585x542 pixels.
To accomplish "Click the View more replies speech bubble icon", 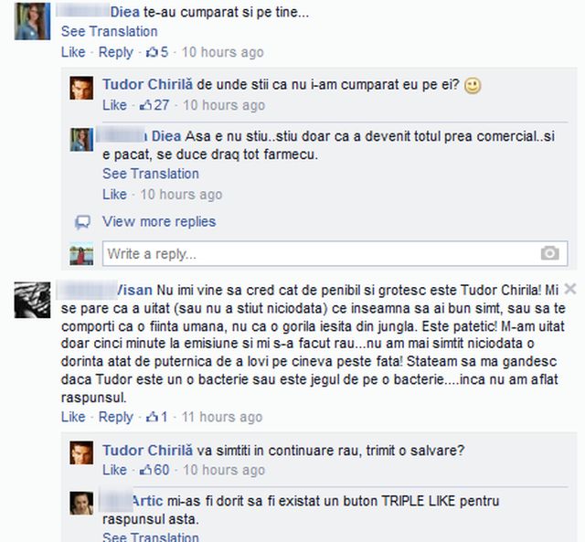I will click(82, 222).
